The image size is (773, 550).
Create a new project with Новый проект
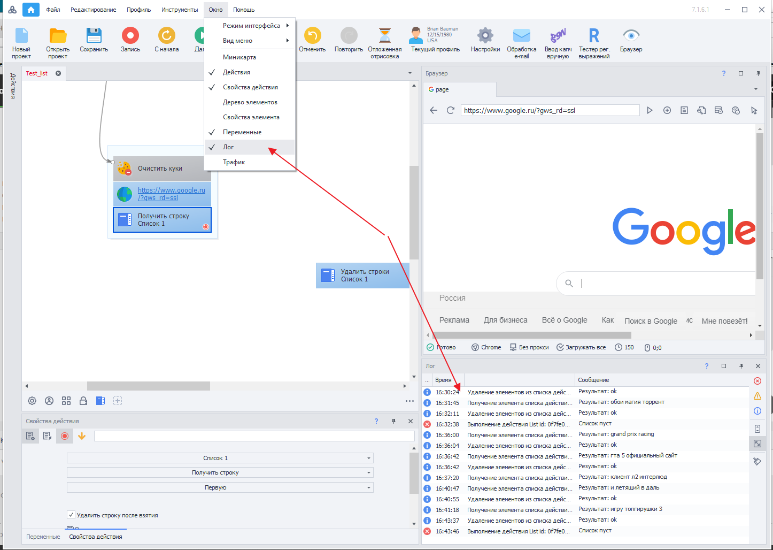point(21,43)
